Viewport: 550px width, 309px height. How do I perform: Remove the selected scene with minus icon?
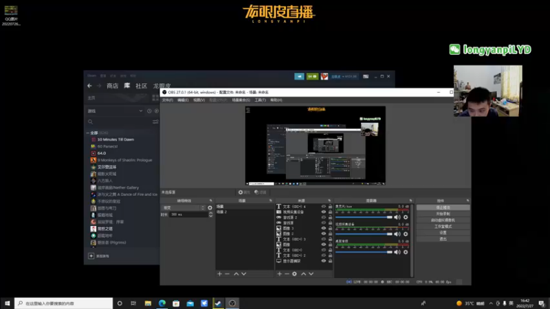(227, 274)
